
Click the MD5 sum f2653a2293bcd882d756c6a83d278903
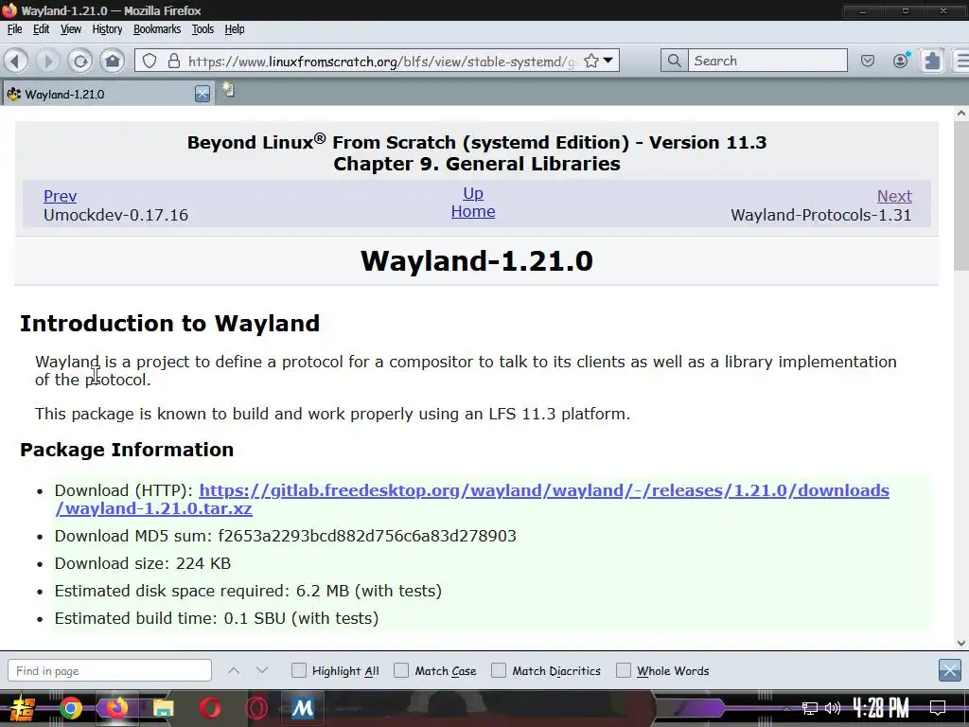[x=367, y=536]
